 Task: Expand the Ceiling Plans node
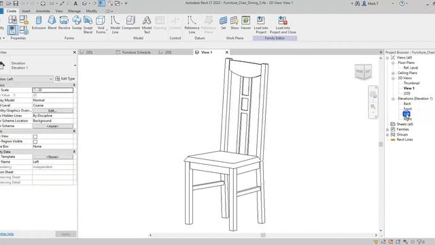[393, 73]
